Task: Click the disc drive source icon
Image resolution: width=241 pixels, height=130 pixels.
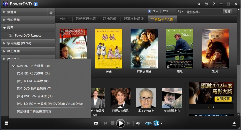Action: tap(7, 123)
